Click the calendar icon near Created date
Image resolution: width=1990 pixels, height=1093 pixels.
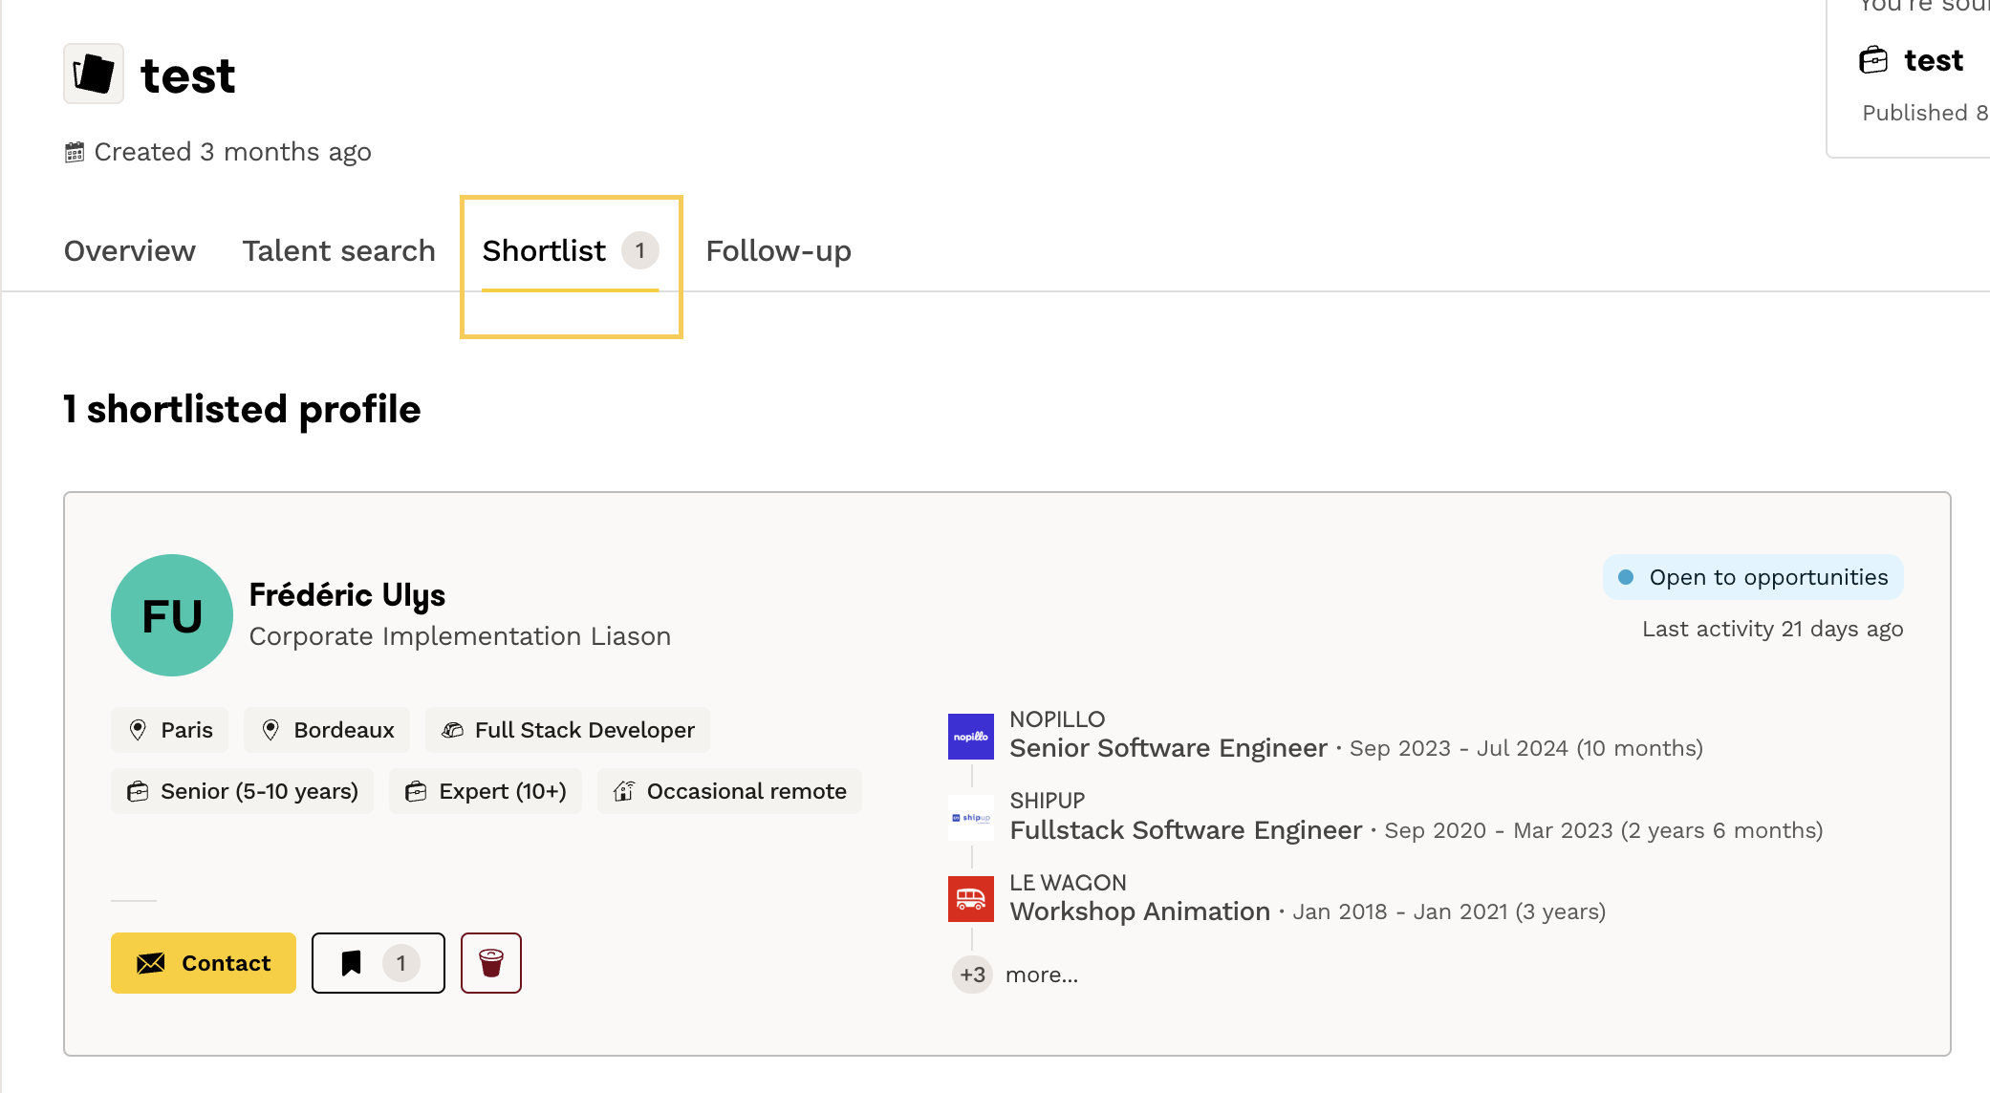point(75,152)
